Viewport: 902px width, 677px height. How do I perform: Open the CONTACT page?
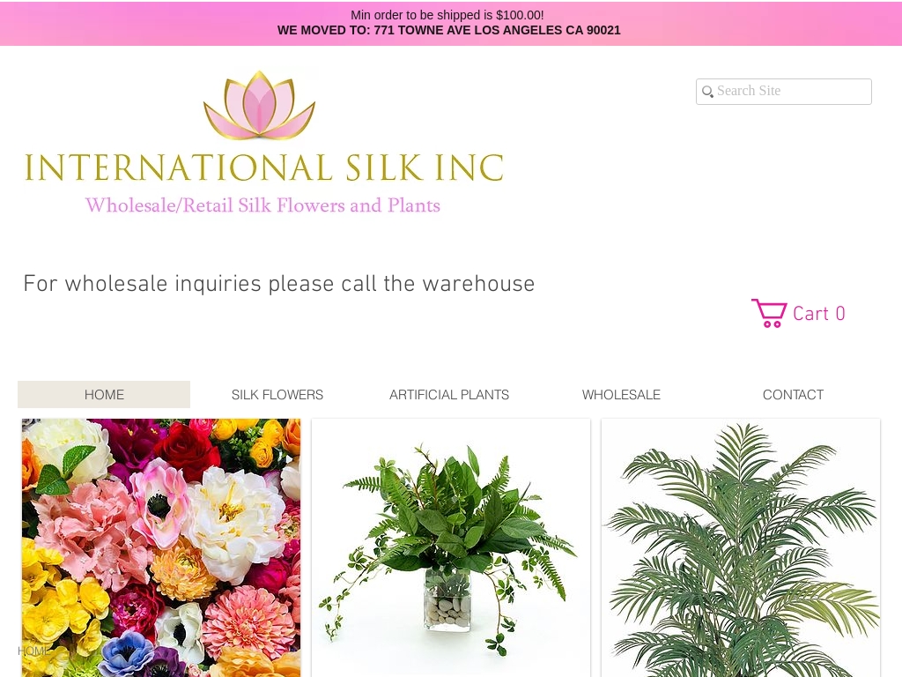(794, 394)
